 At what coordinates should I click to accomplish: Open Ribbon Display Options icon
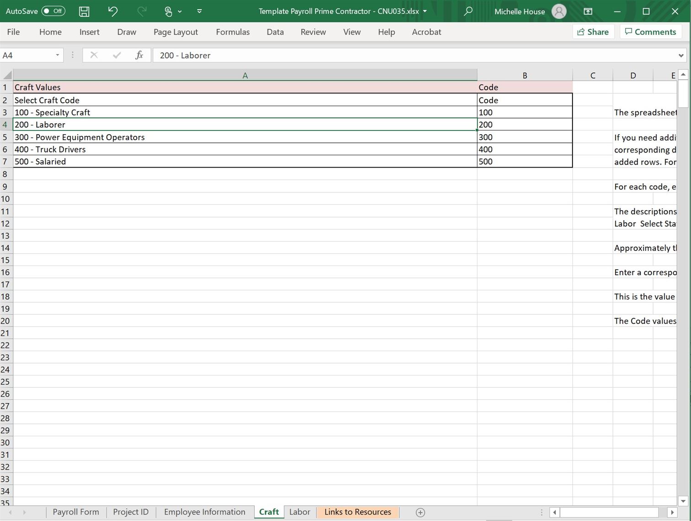click(588, 11)
